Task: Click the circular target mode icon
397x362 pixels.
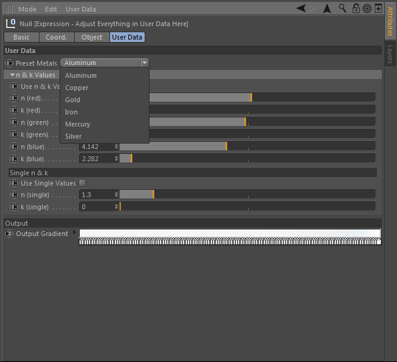Action: [x=367, y=9]
